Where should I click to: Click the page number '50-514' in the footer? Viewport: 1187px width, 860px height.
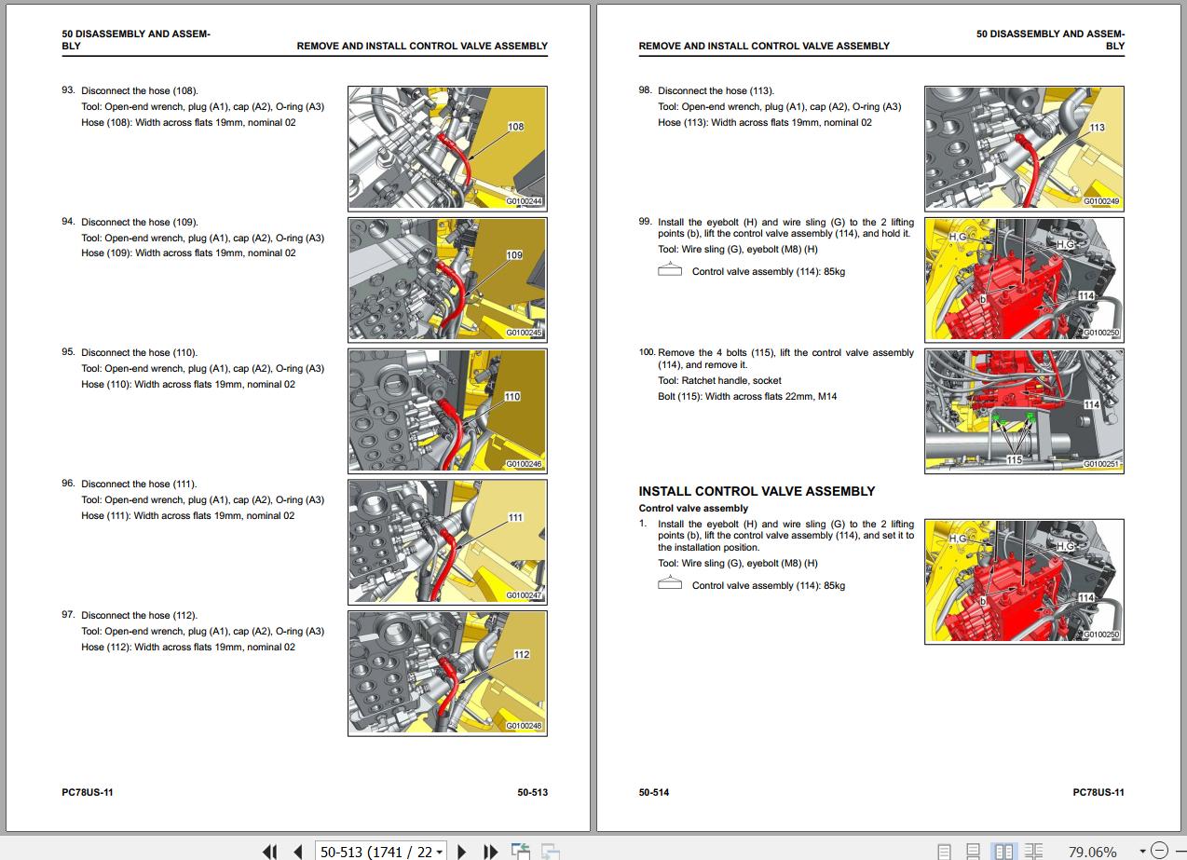(x=654, y=793)
